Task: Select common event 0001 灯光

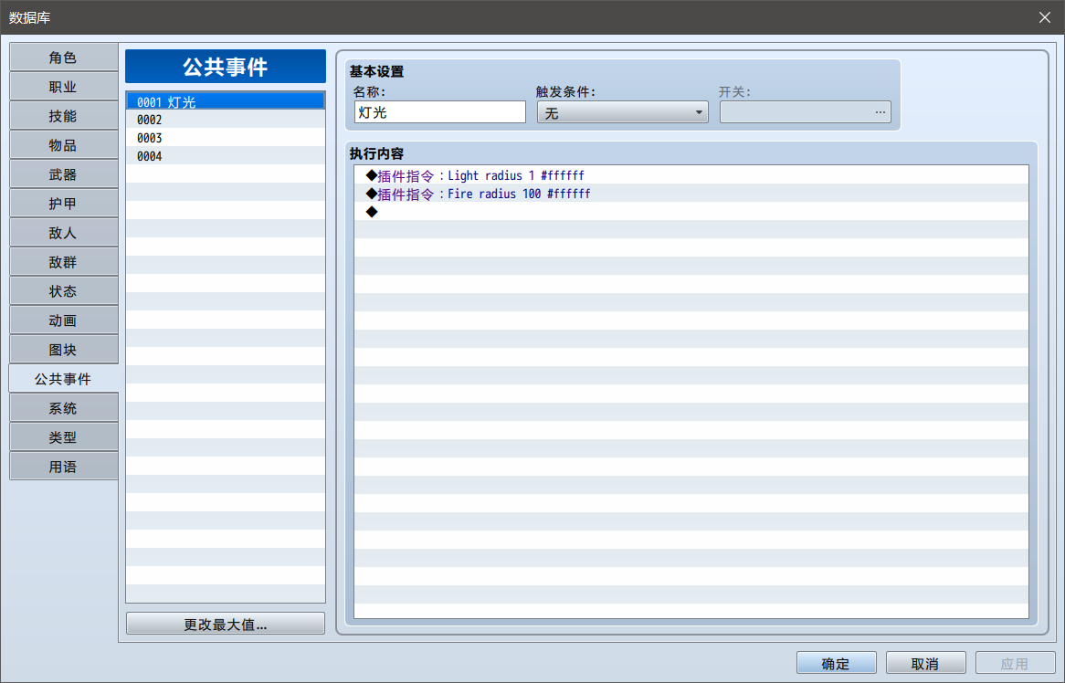Action: click(x=226, y=102)
